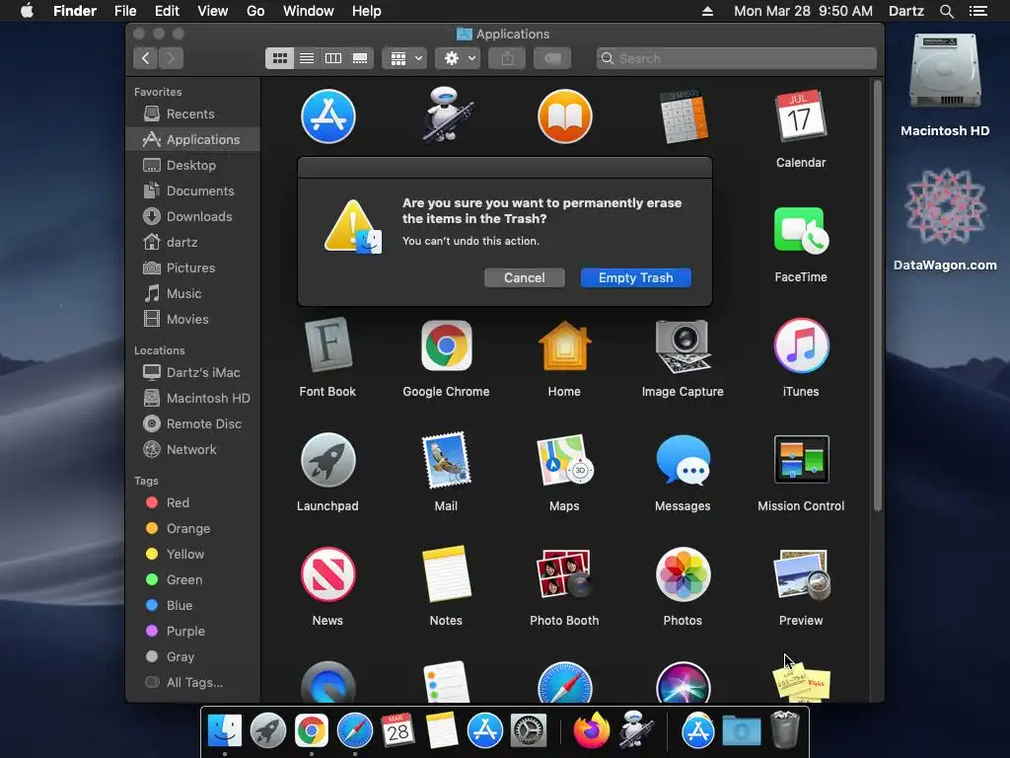Open the group-by arrangement dropdown
The height and width of the screenshot is (758, 1010).
coord(404,58)
